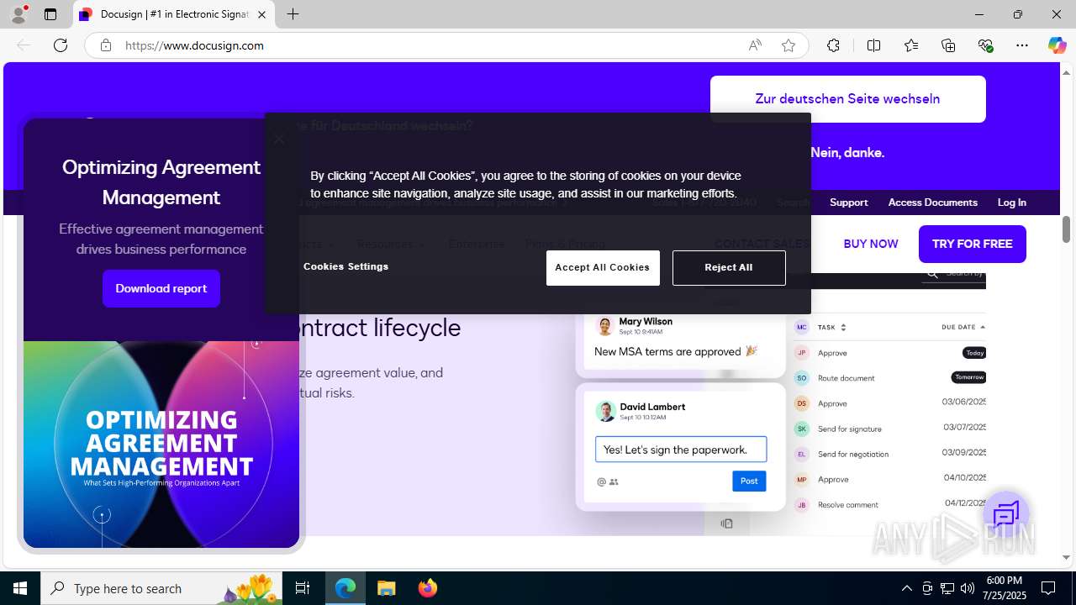
Task: Open Cookies Settings
Action: click(x=345, y=266)
